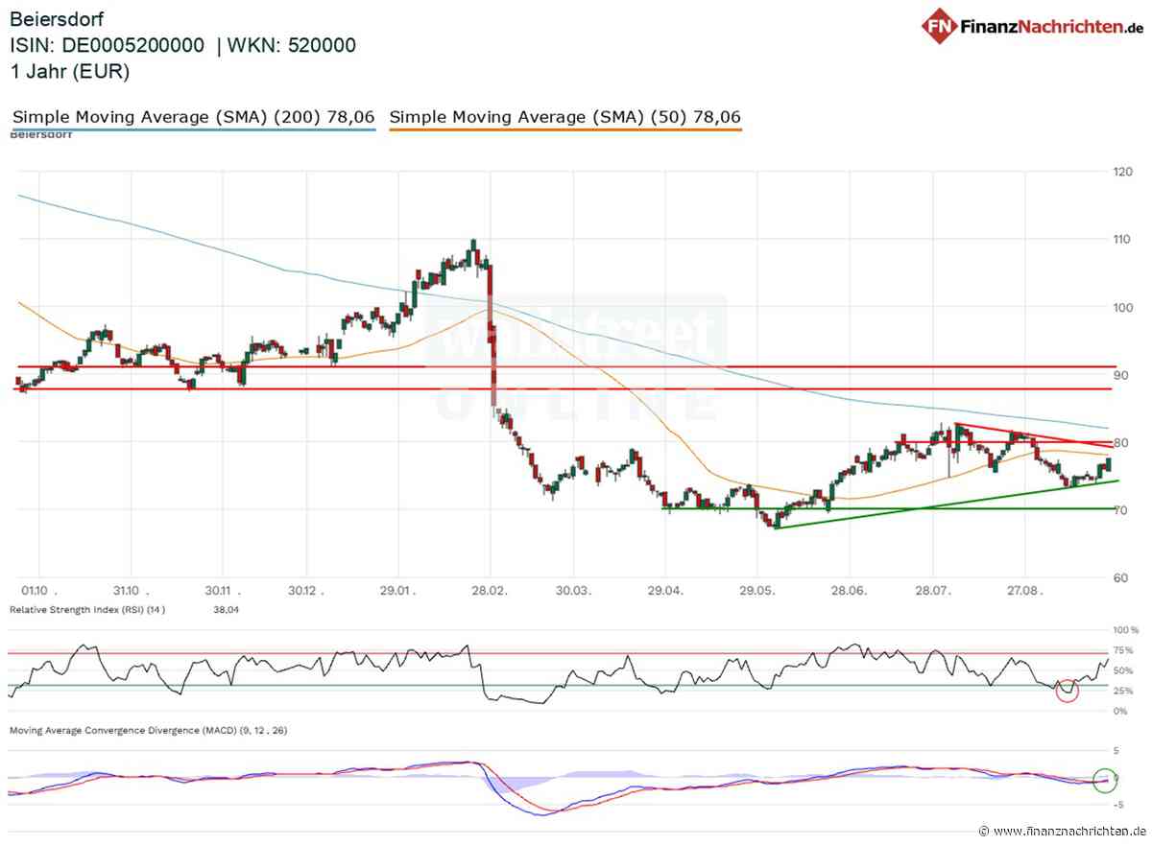Click the Relative Strength Index (RSI) label
The height and width of the screenshot is (845, 1152).
[87, 609]
